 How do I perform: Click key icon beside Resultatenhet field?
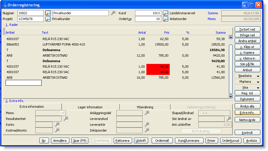click(66, 119)
